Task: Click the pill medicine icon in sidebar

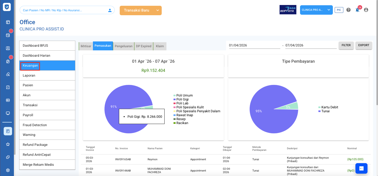Action: (8, 74)
